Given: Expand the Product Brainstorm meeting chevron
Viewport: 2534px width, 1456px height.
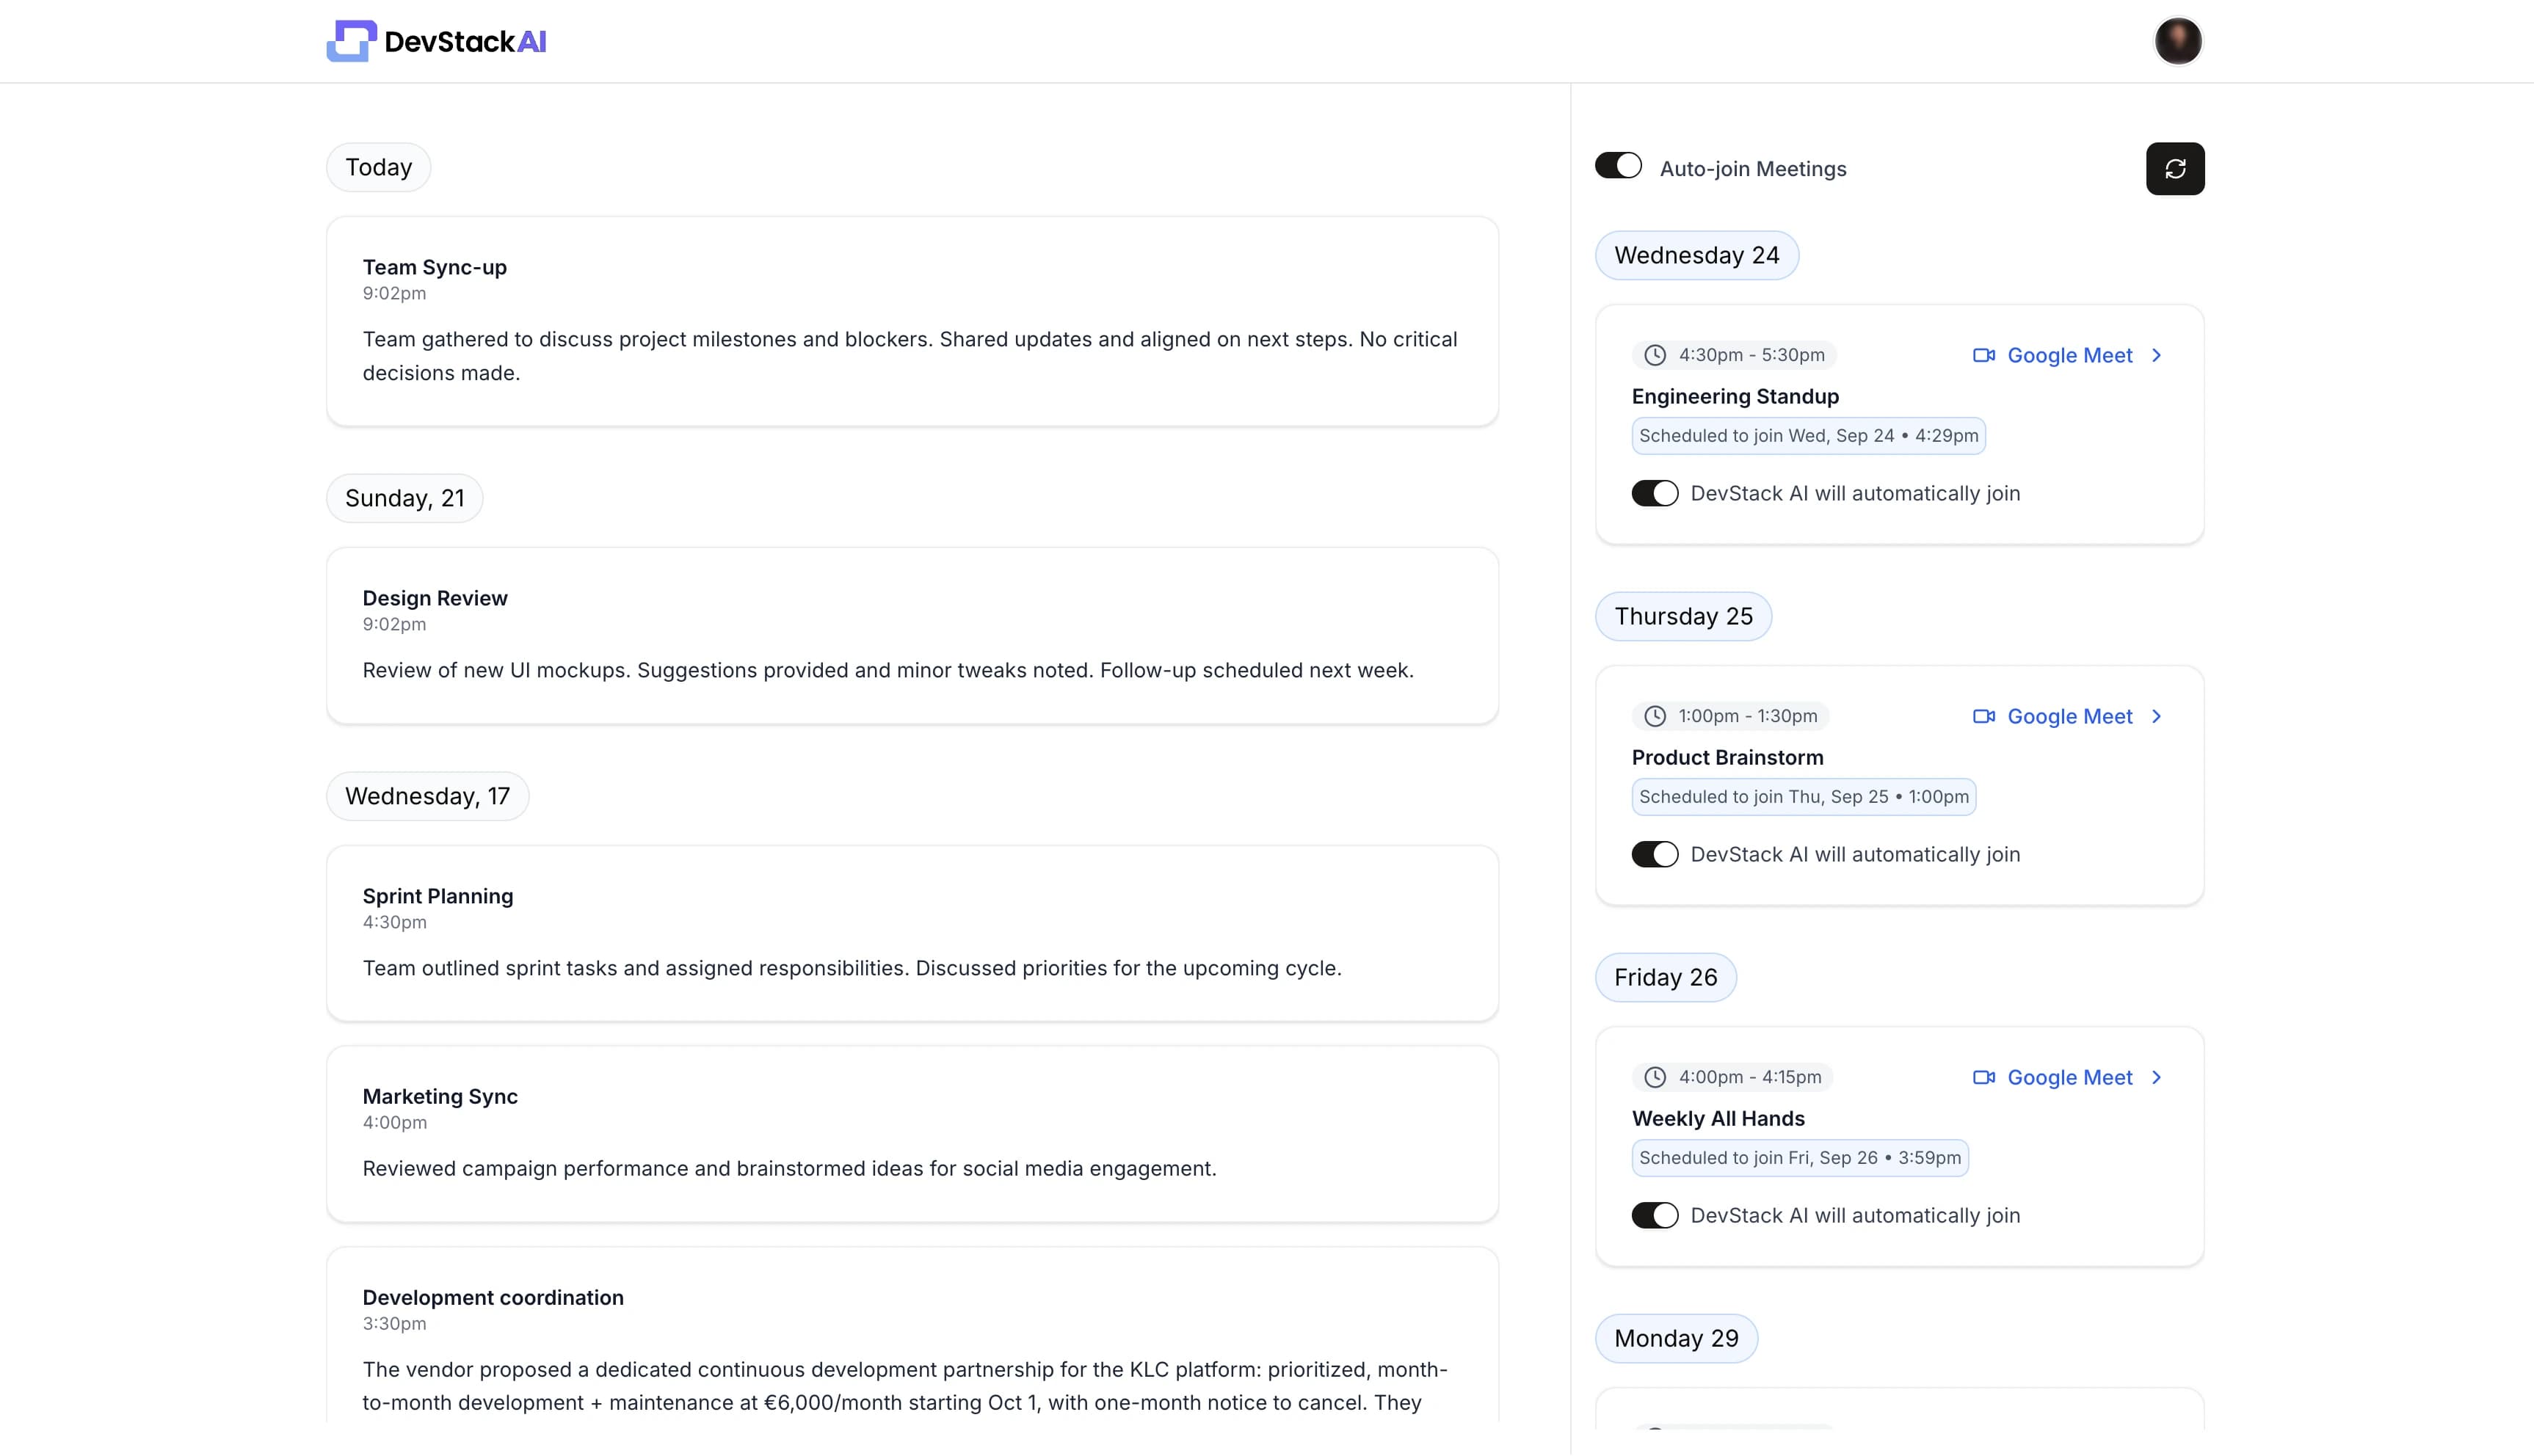Looking at the screenshot, I should click(2156, 716).
